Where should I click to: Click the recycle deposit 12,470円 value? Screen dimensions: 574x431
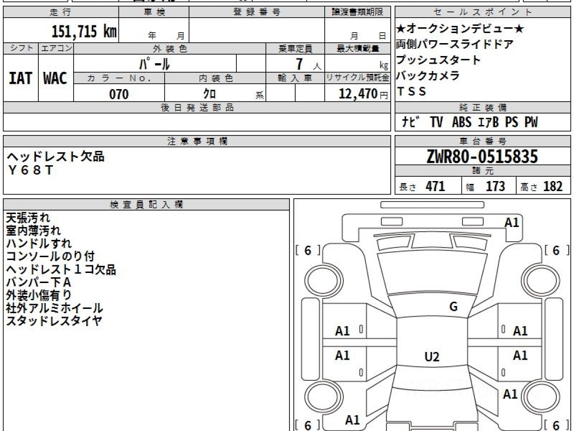click(358, 94)
